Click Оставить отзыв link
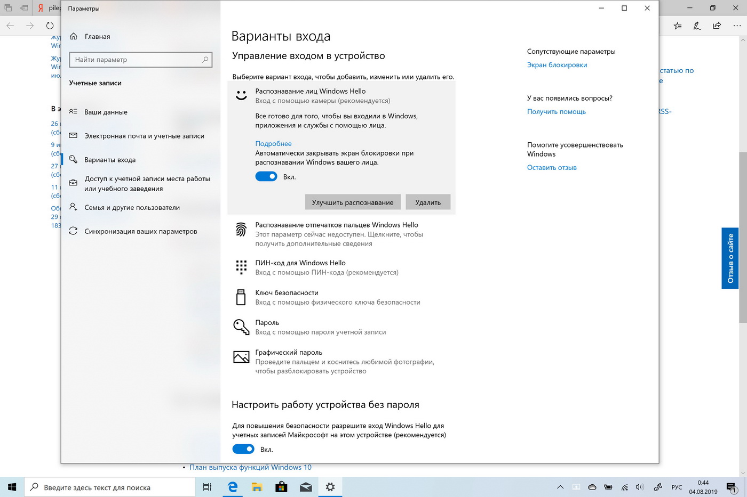Screen dimensions: 747x497 (x=552, y=167)
